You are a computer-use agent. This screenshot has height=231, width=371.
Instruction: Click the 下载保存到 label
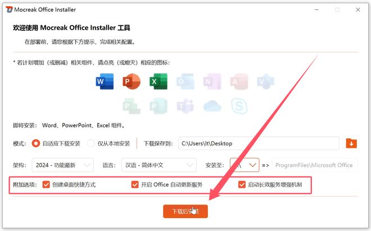point(159,144)
